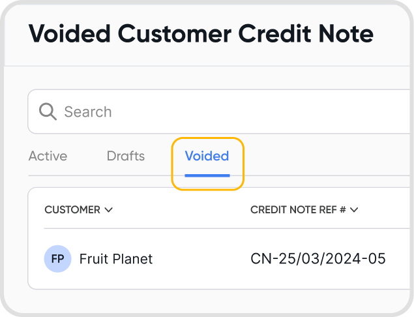Switch to the Active tab
The height and width of the screenshot is (317, 414).
click(x=48, y=156)
